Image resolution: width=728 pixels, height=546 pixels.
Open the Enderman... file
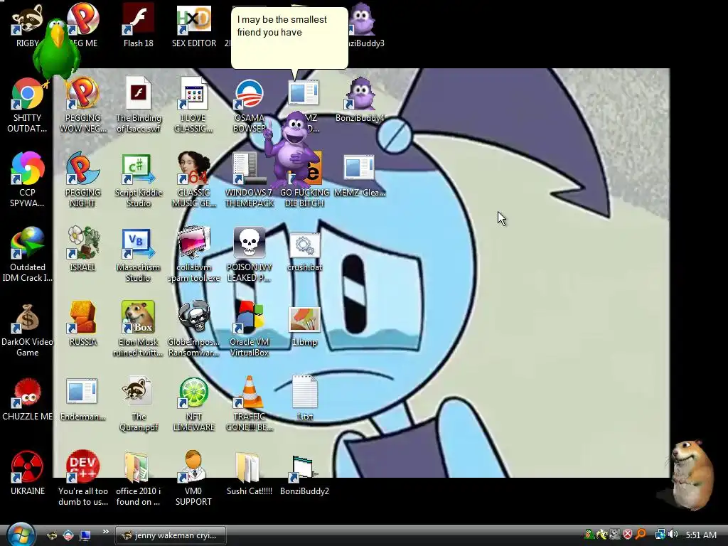pos(82,400)
